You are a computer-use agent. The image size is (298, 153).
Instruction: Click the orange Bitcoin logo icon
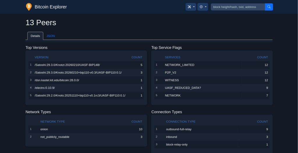point(29,7)
